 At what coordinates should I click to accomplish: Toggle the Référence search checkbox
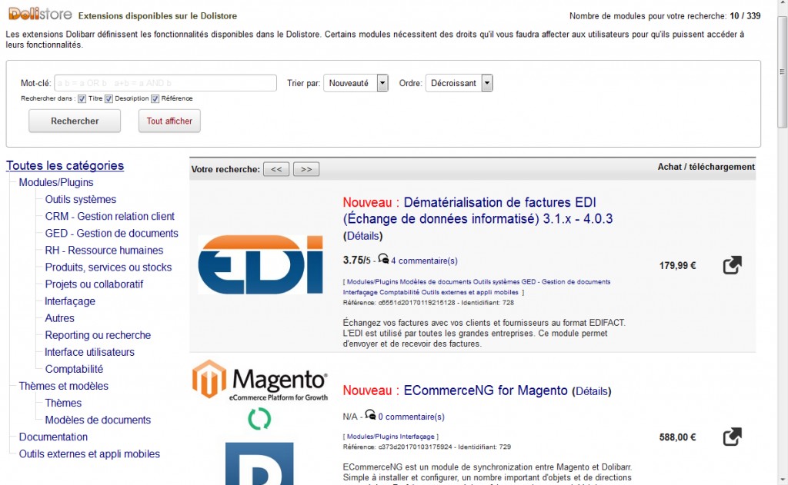(155, 99)
